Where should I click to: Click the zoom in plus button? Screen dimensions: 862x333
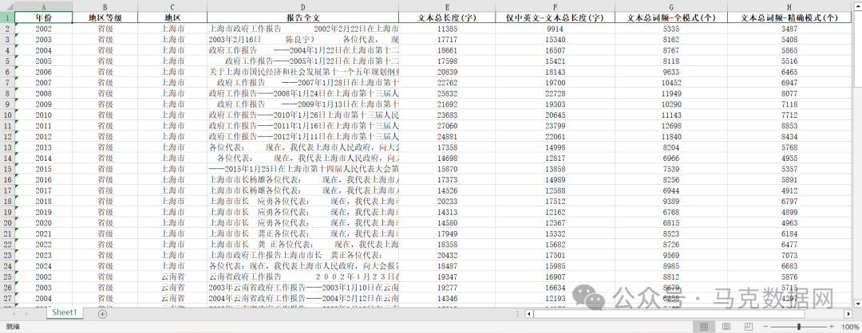click(x=832, y=327)
